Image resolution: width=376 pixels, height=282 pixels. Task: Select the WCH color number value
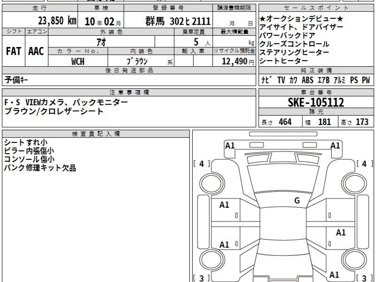coord(78,62)
